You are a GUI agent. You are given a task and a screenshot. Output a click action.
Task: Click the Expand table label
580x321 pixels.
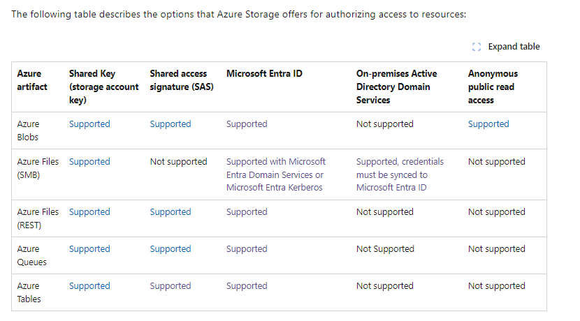pyautogui.click(x=514, y=47)
